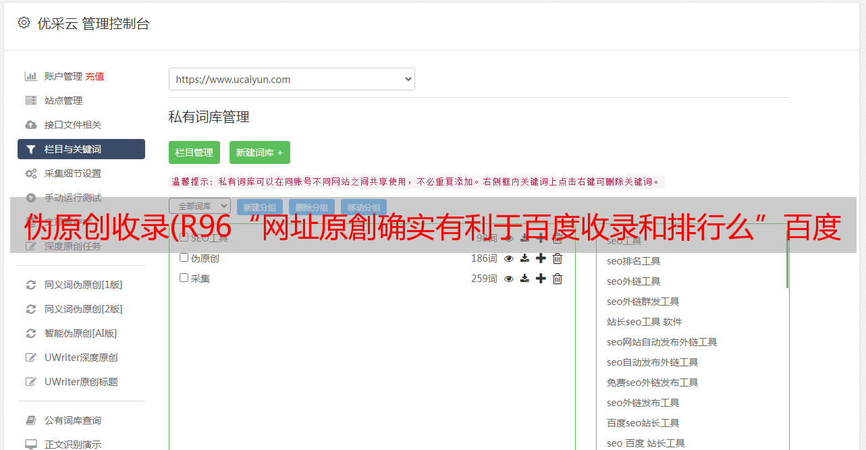Select keyword seo外链群发工具
866x450 pixels.
click(x=643, y=302)
